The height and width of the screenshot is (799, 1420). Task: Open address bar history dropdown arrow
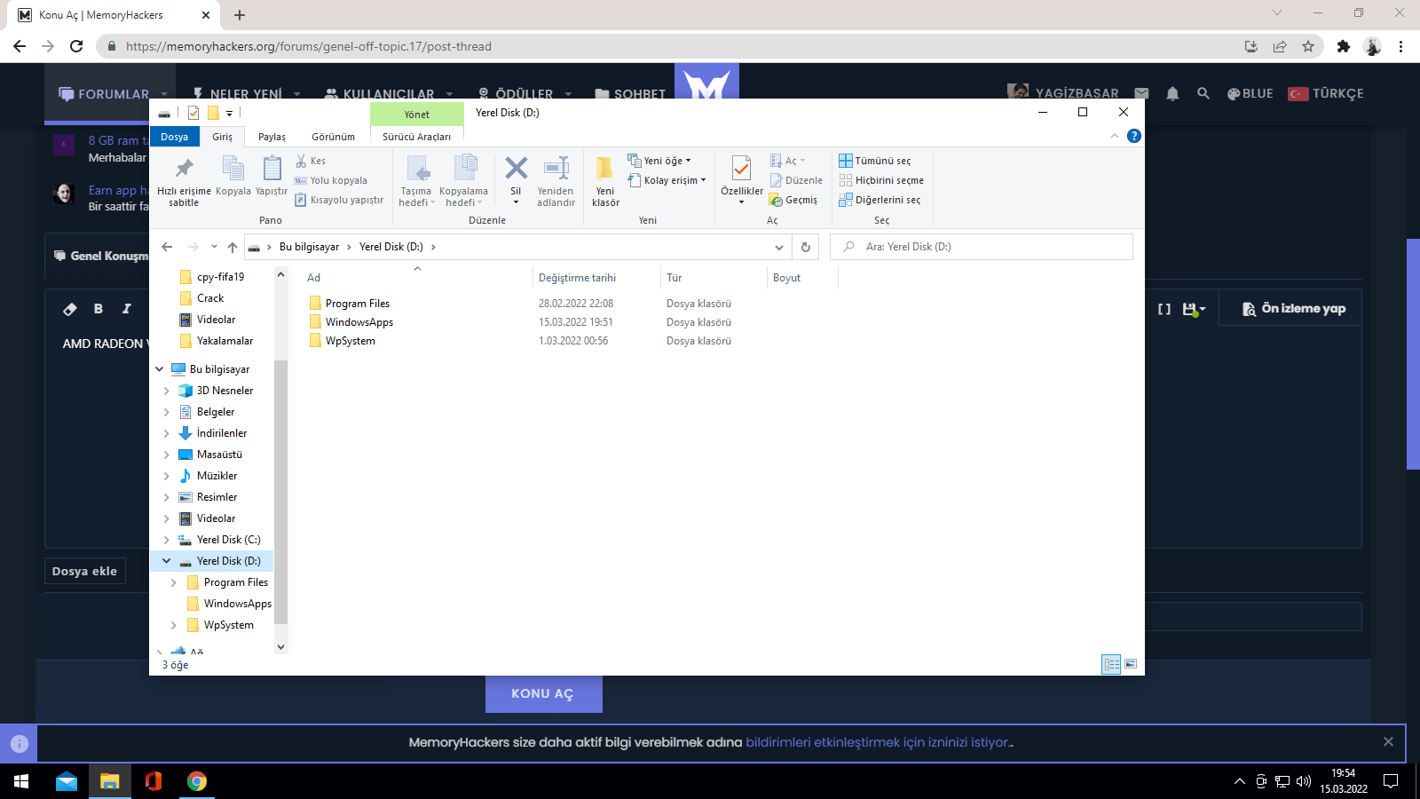click(779, 247)
